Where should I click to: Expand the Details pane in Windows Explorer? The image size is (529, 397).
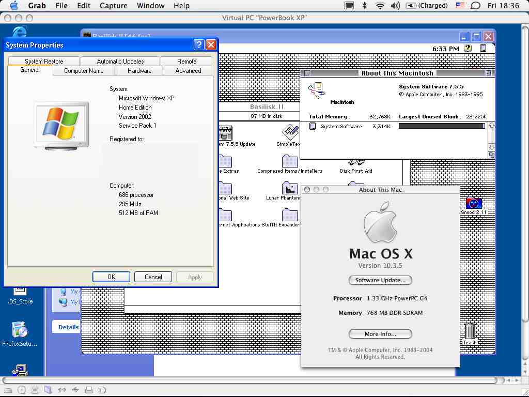[x=68, y=327]
